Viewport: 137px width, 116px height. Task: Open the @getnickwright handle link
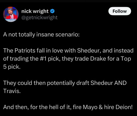[x=39, y=17]
